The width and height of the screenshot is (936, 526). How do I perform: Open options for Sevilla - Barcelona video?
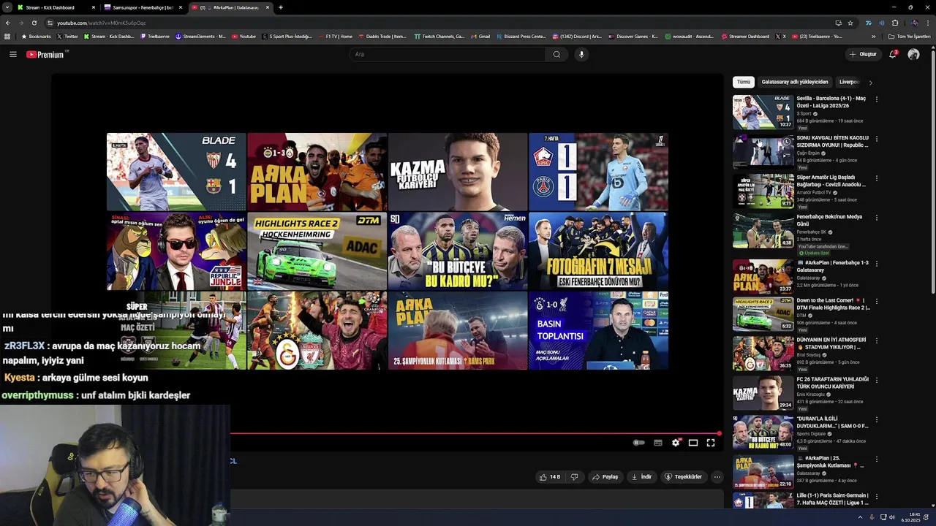[876, 99]
